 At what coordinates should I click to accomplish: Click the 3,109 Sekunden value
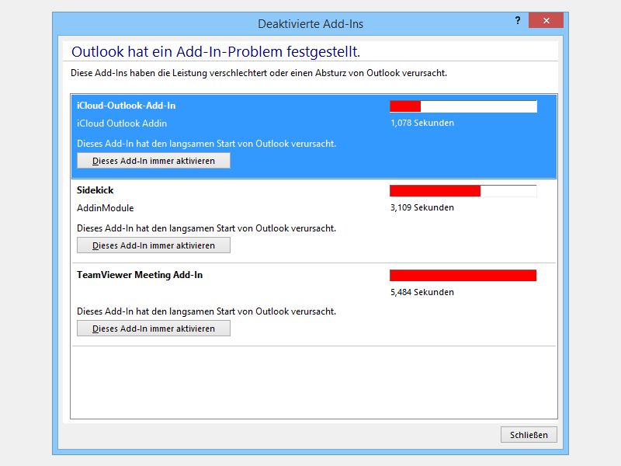[x=422, y=207]
